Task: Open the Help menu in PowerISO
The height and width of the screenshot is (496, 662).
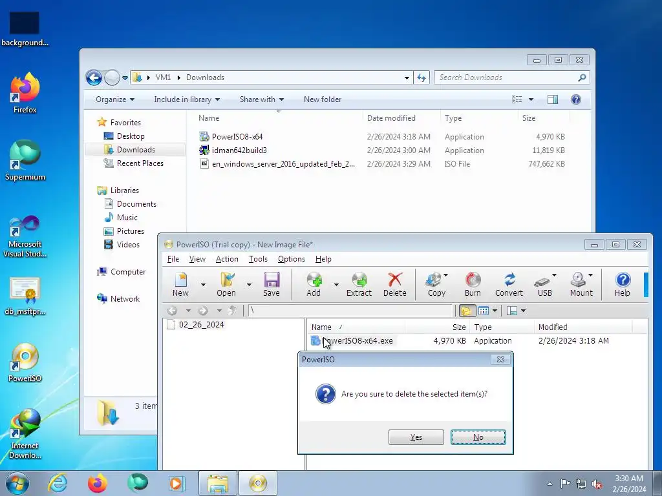Action: point(323,259)
